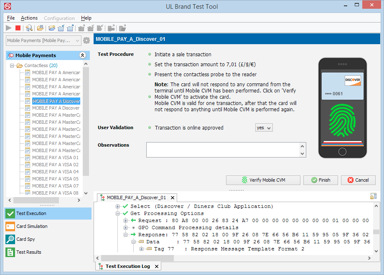Click the log panel horizontal scrollbar
The width and height of the screenshot is (384, 275).
[137, 258]
